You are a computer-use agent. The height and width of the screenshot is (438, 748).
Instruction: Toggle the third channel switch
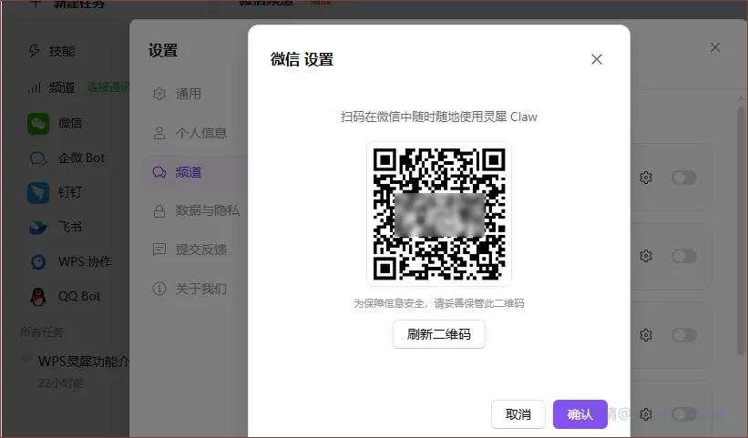click(x=684, y=335)
